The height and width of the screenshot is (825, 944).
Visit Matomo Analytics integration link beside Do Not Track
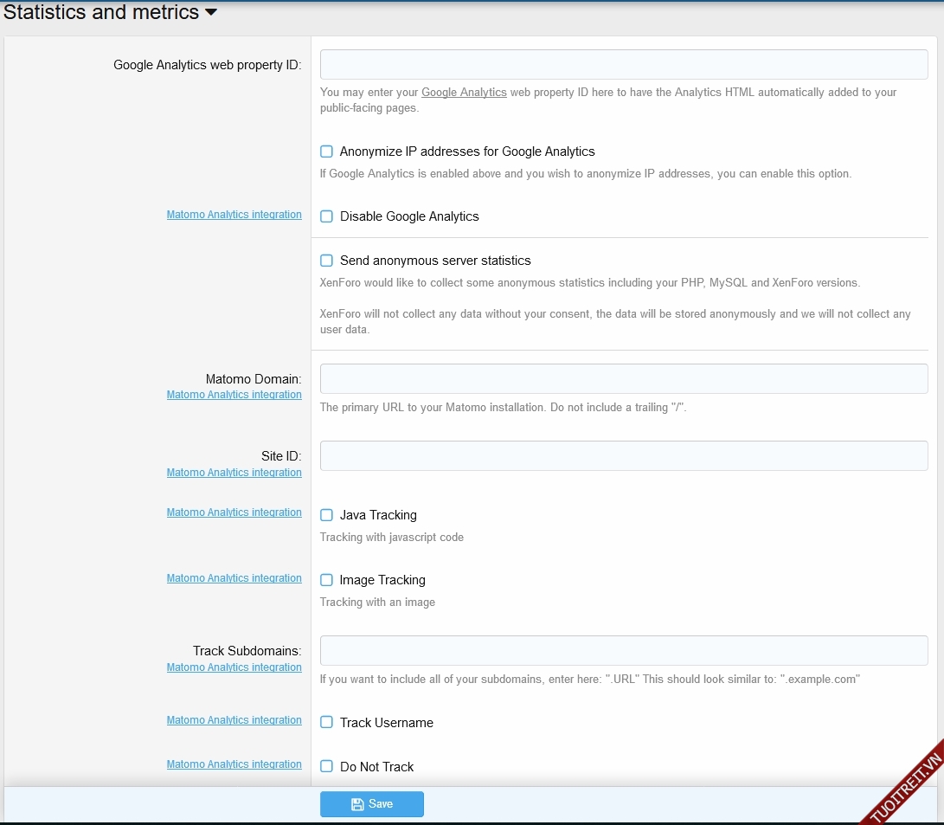[x=234, y=764]
